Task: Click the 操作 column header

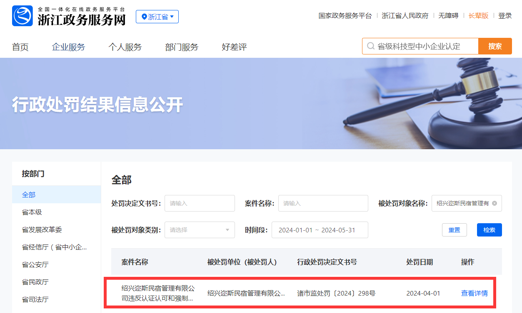Action: (x=467, y=262)
